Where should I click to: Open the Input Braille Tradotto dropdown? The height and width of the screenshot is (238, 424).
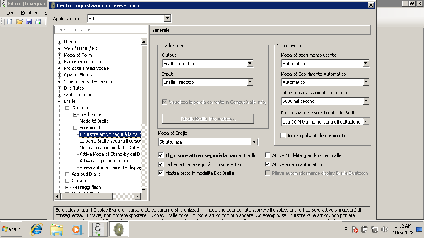pos(250,82)
